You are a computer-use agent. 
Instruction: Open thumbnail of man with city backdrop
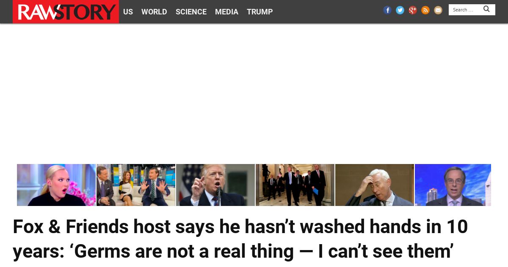tap(453, 185)
